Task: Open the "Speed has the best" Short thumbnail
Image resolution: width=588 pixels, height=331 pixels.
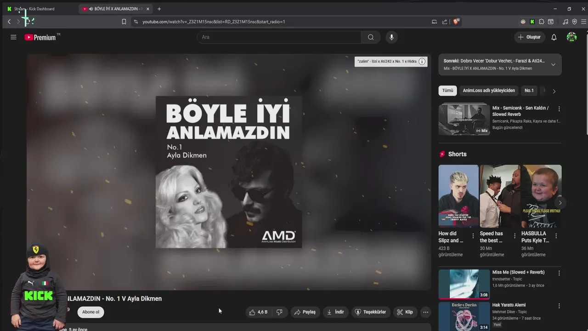Action: click(x=500, y=196)
